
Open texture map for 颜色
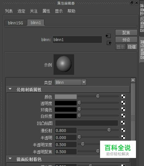point(123,96)
